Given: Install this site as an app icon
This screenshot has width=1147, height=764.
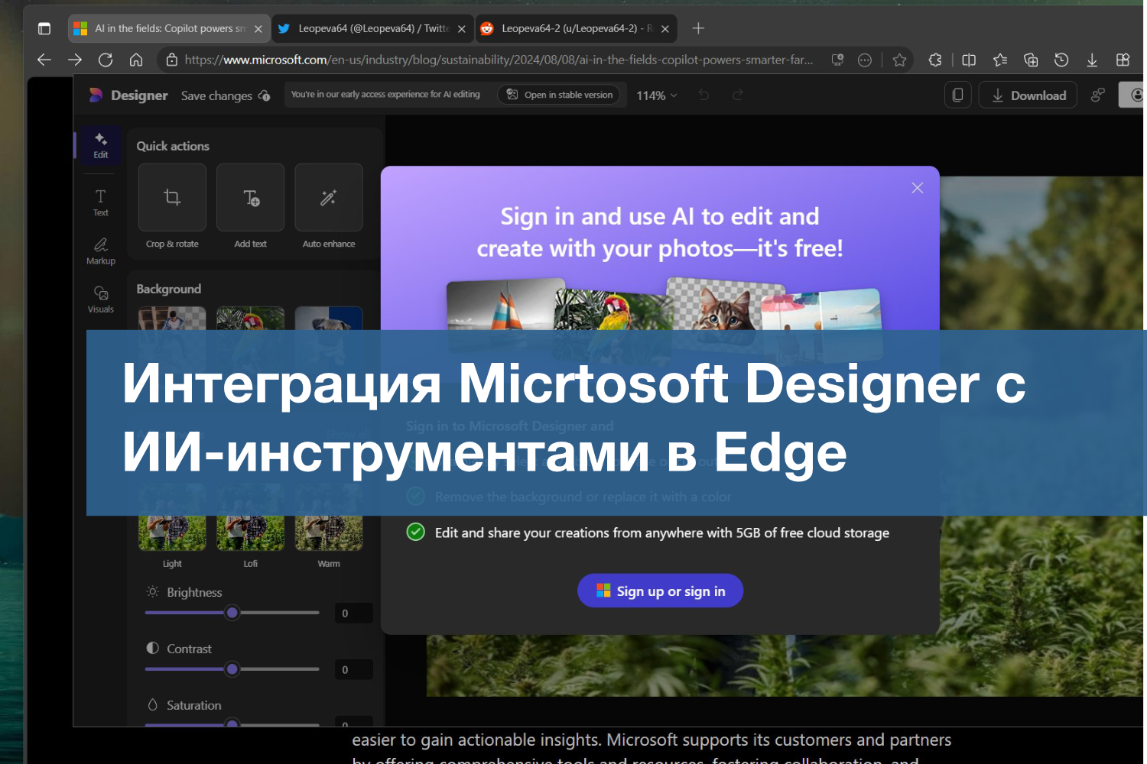Looking at the screenshot, I should [838, 60].
